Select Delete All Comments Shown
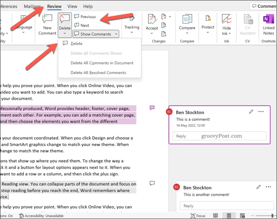Image resolution: width=277 pixels, height=219 pixels. tap(99, 53)
